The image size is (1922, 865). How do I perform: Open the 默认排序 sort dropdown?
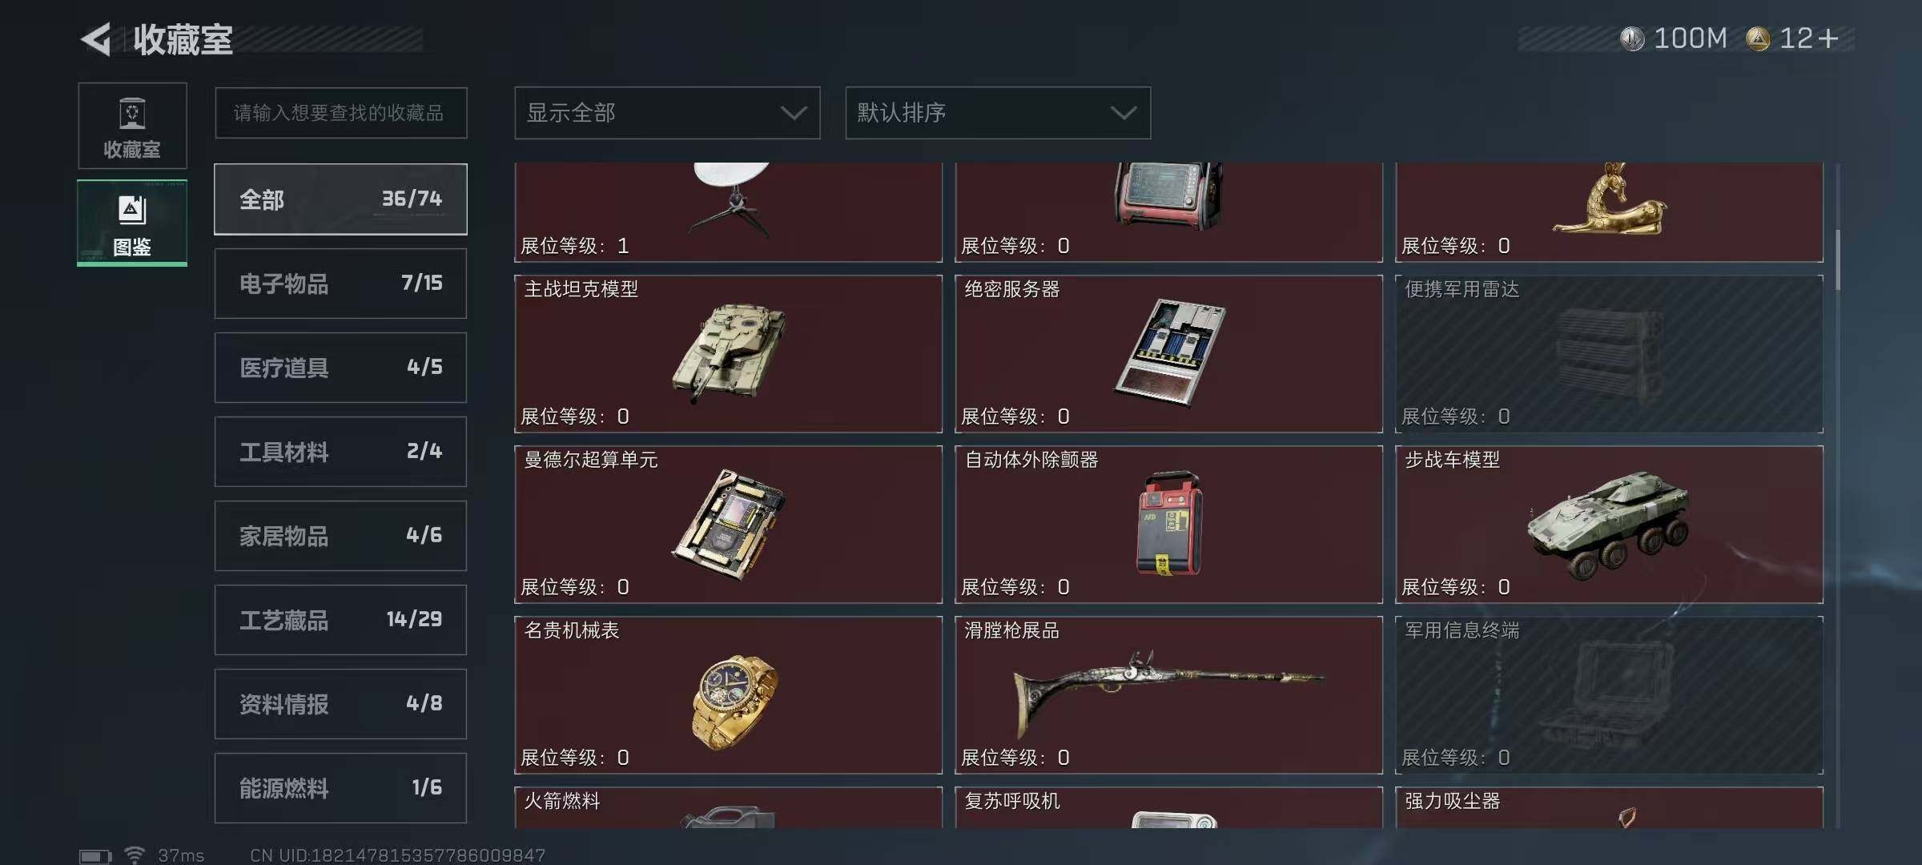[998, 113]
